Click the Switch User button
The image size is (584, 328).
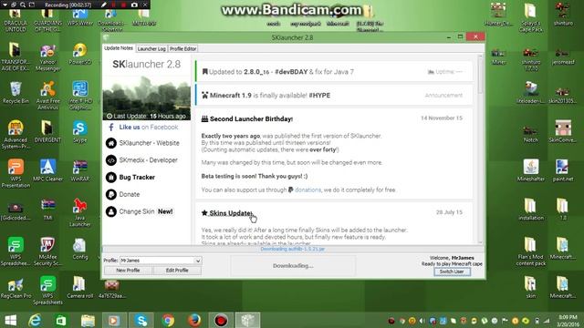coord(452,272)
